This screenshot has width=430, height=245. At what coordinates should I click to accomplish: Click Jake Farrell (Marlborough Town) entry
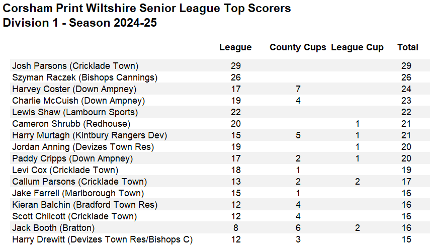(x=78, y=193)
